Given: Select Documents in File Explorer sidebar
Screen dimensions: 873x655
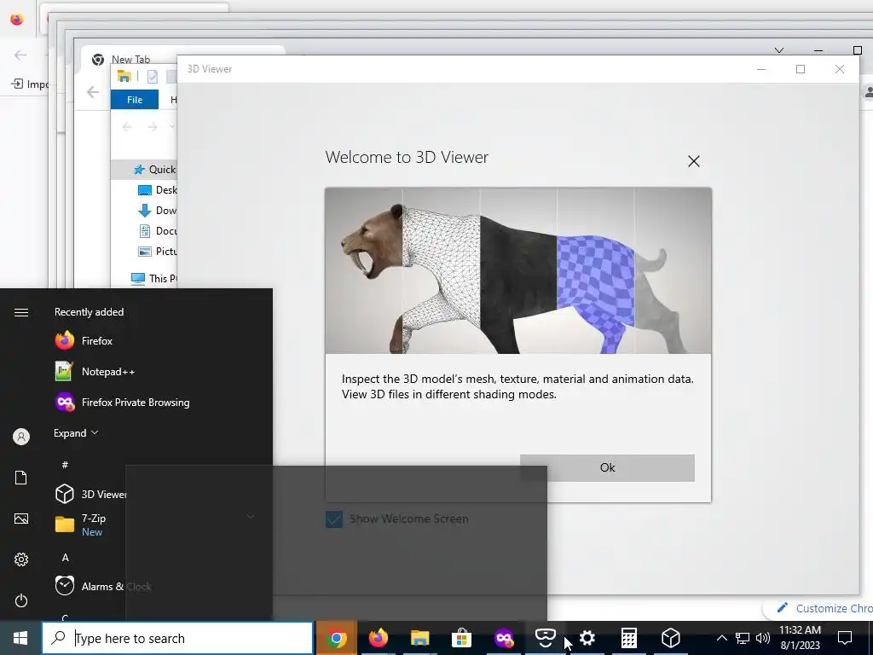Looking at the screenshot, I should [158, 230].
